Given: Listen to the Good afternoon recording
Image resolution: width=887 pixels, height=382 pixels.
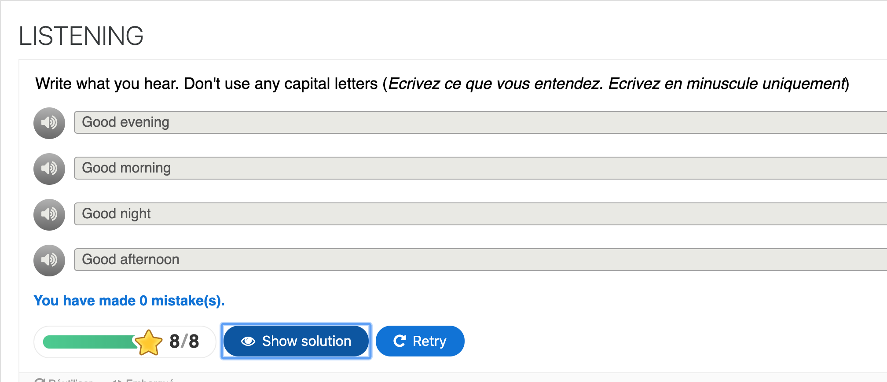Looking at the screenshot, I should pyautogui.click(x=49, y=260).
